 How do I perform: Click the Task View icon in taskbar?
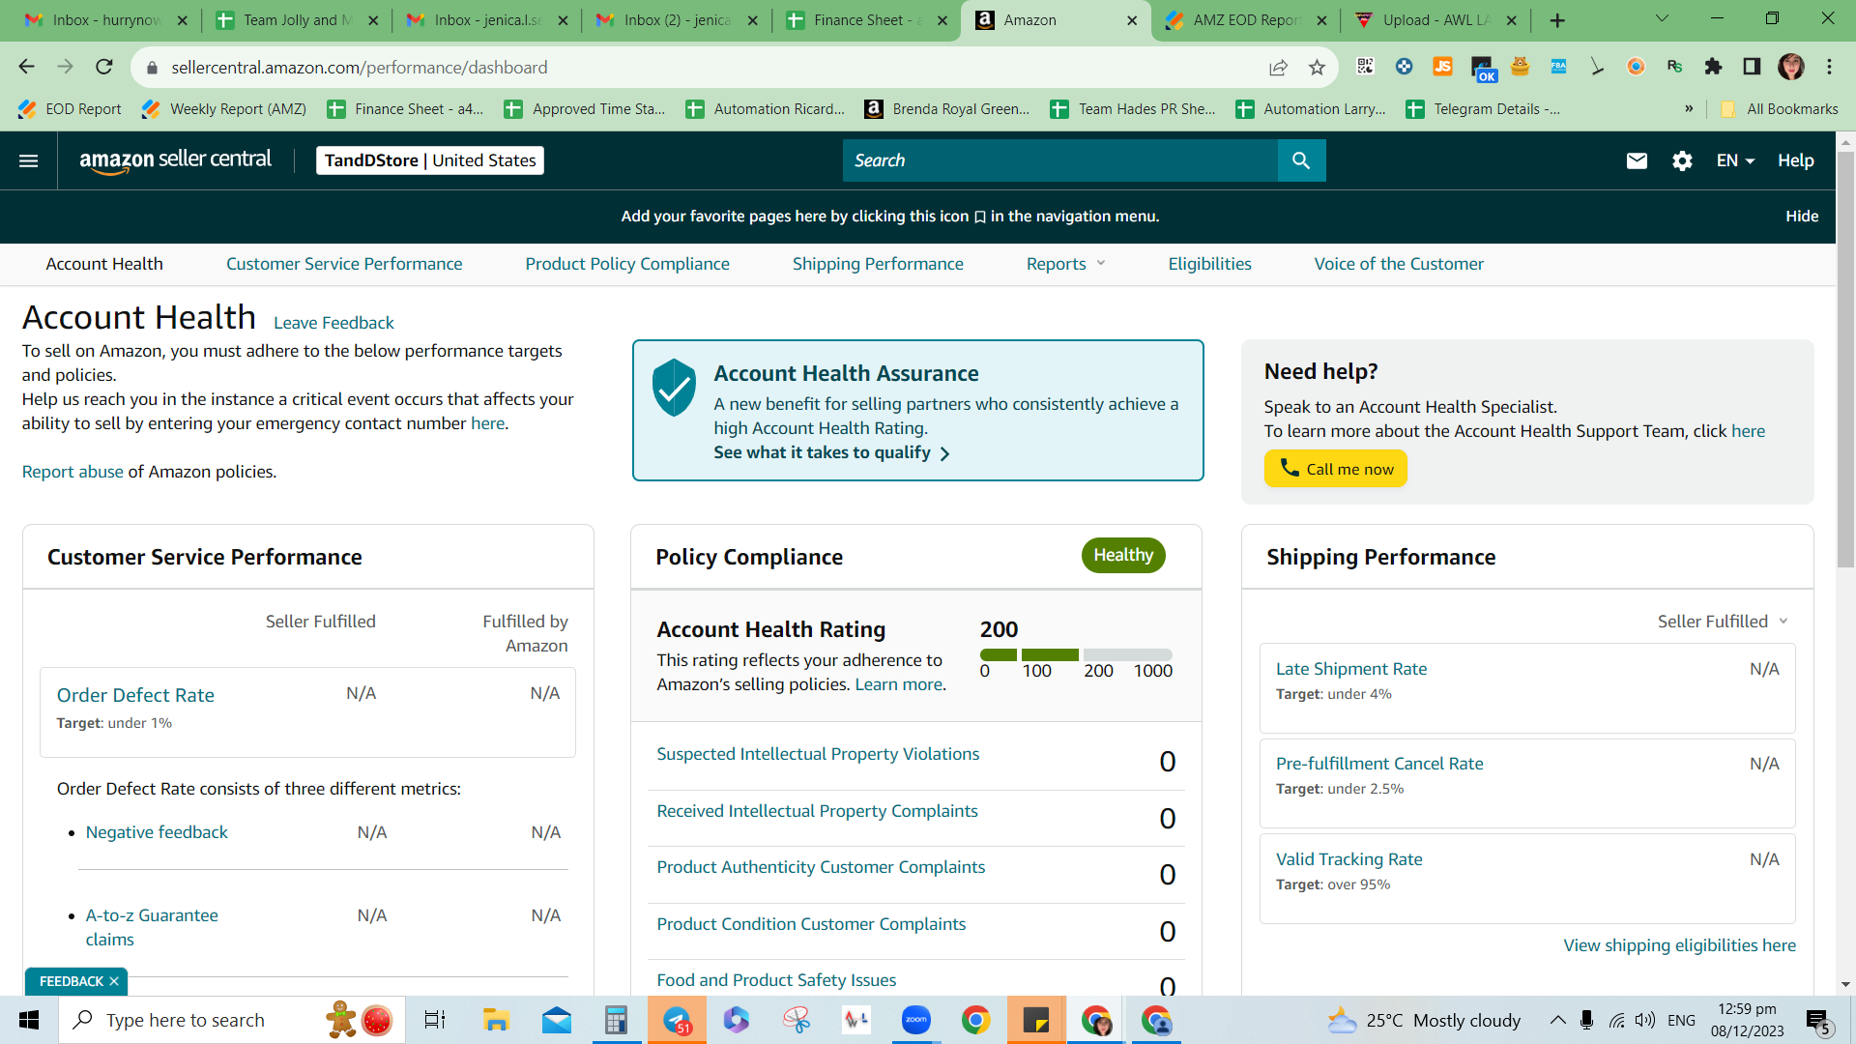[x=435, y=1020]
